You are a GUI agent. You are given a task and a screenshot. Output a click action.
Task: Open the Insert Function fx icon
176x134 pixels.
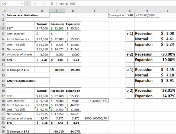click(x=52, y=4)
